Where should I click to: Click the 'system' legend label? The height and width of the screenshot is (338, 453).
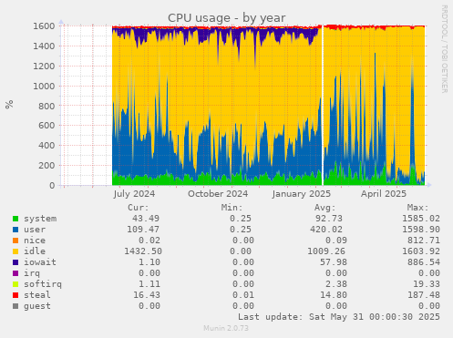40,219
